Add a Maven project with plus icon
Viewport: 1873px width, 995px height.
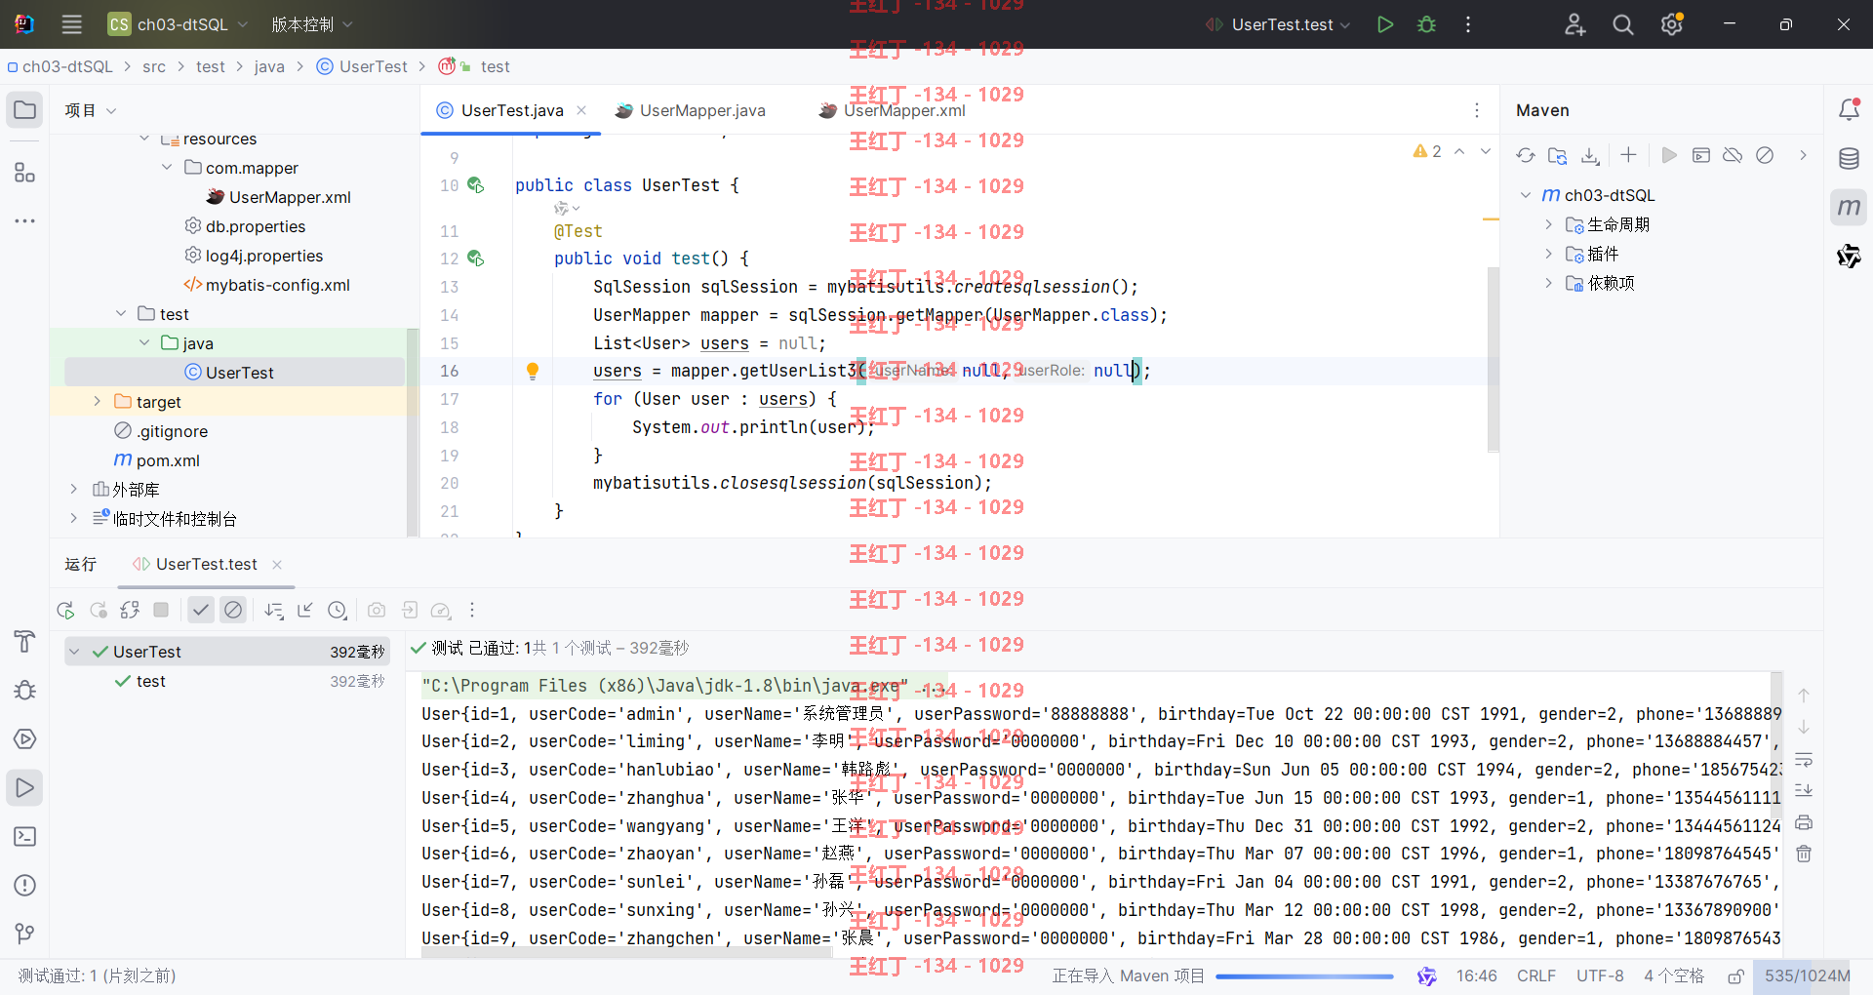point(1628,155)
